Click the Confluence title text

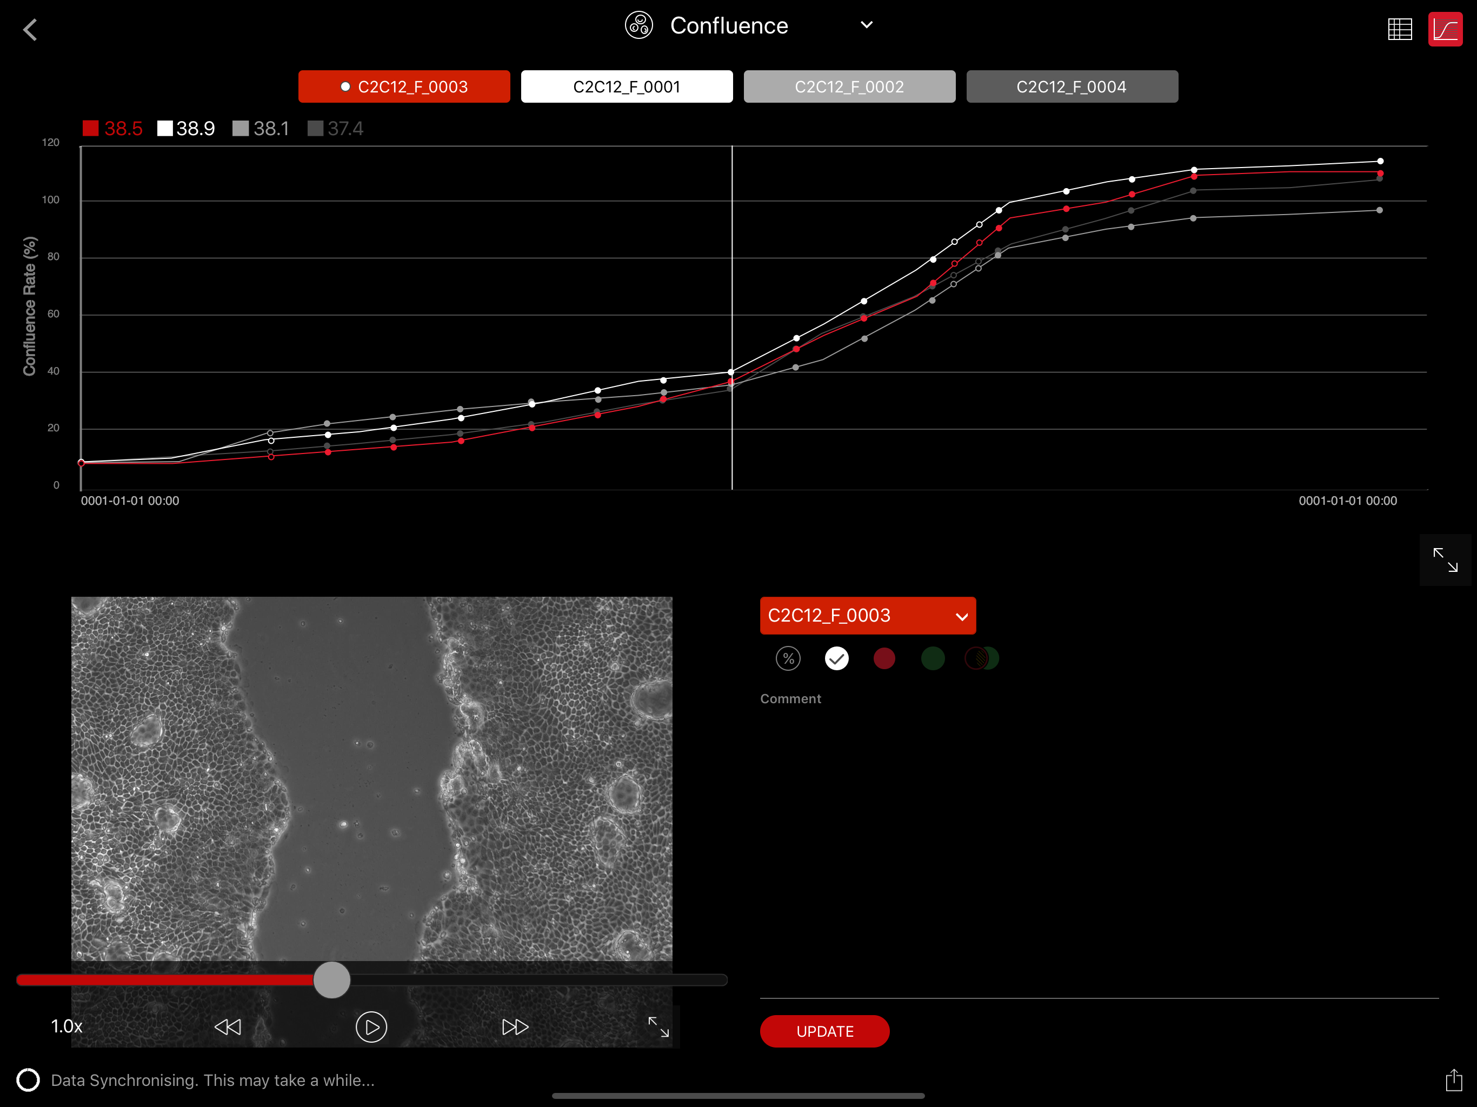click(x=728, y=25)
